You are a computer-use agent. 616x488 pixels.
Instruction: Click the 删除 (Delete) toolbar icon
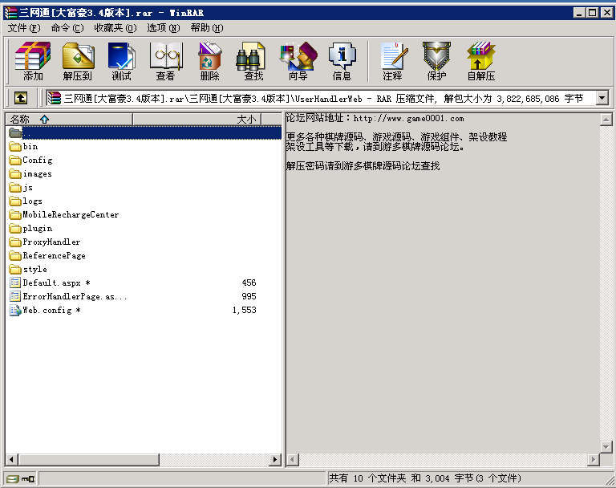(x=209, y=61)
